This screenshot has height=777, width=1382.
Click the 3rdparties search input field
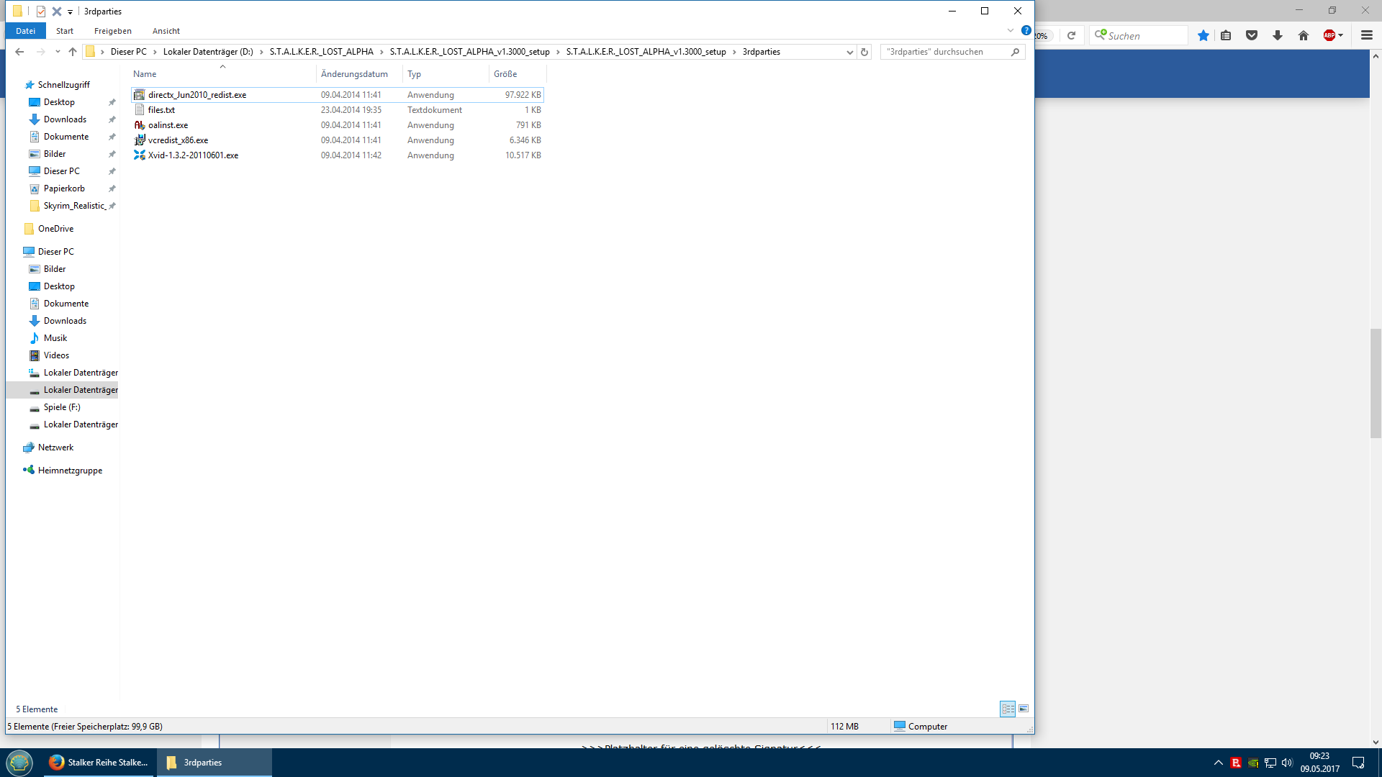point(943,52)
